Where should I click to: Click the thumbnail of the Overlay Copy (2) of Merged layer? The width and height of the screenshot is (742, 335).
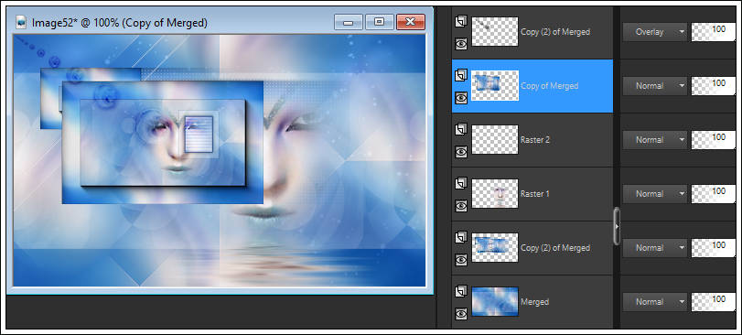tap(495, 32)
